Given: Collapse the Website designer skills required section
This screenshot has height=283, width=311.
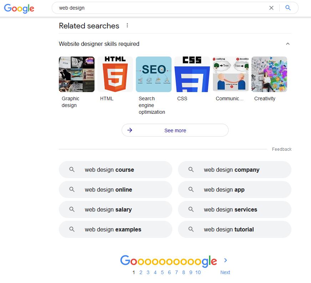Looking at the screenshot, I should tap(288, 43).
